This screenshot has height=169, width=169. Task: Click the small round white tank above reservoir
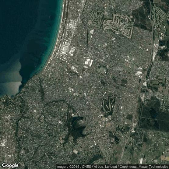73,114
